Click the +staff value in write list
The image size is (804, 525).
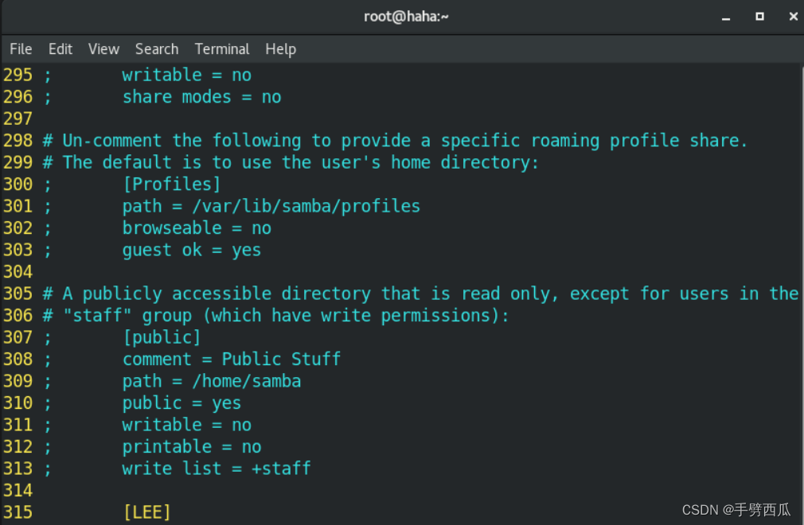pyautogui.click(x=282, y=469)
